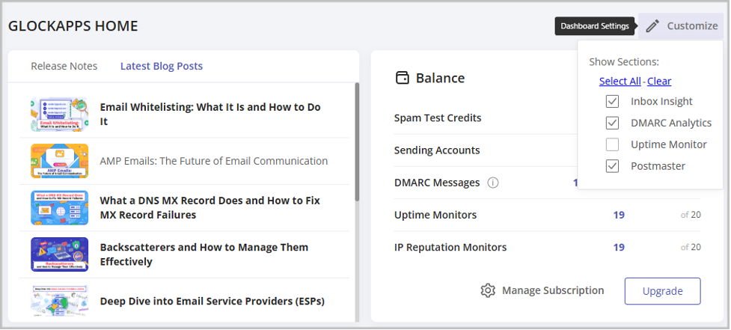731x330 pixels.
Task: Click the Clear link in Show Sections
Action: 659,81
